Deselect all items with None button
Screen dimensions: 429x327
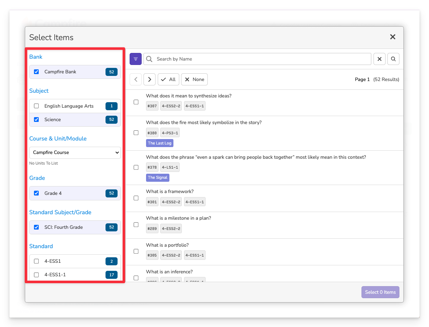pyautogui.click(x=194, y=80)
